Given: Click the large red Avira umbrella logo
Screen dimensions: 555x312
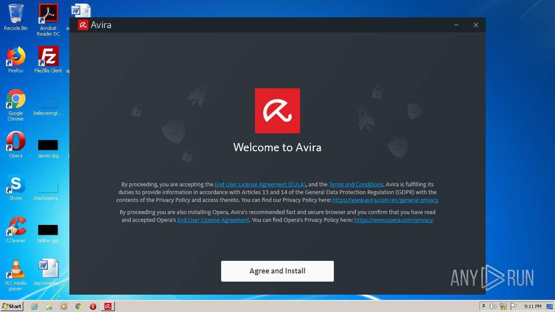Looking at the screenshot, I should pos(277,110).
